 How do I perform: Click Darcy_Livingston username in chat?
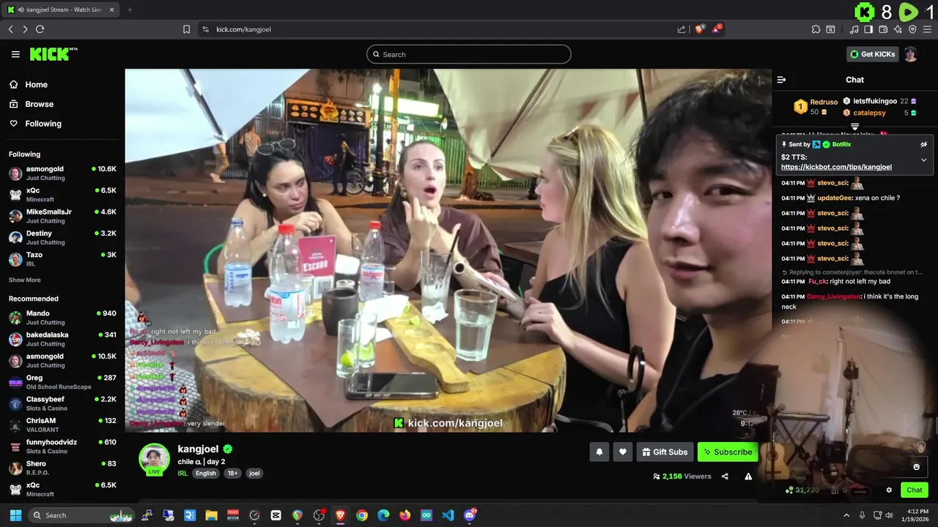pyautogui.click(x=833, y=296)
